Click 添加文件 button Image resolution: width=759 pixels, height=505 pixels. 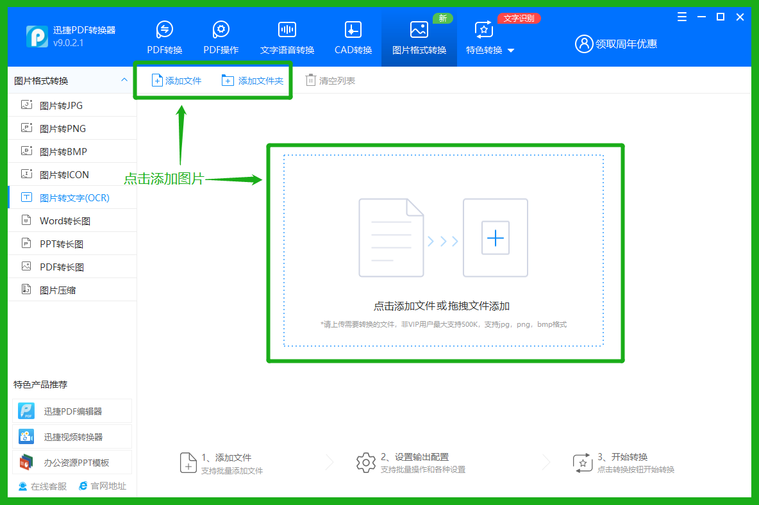(x=176, y=80)
